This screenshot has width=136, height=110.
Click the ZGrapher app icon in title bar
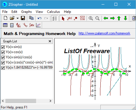[5, 4]
